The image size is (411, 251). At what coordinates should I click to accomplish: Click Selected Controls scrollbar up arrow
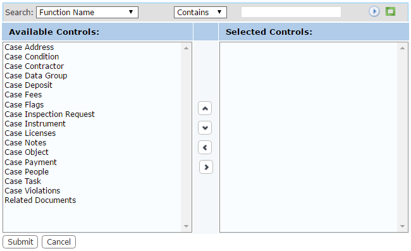[x=402, y=48]
